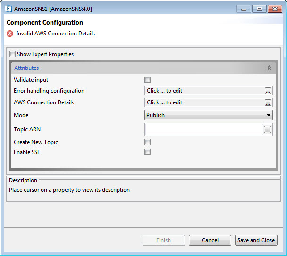Click the Cancel button
Viewport: 287px width, 256px height.
point(210,240)
